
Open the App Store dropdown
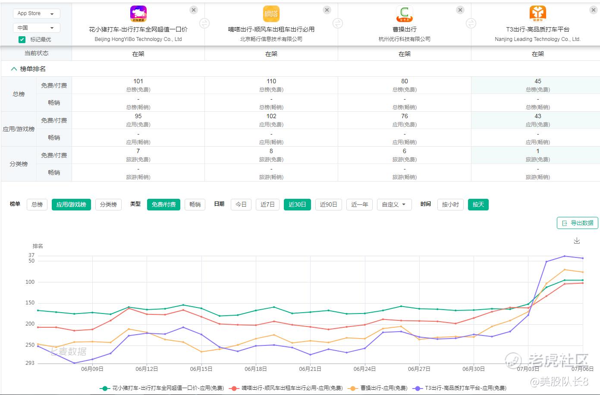coord(36,14)
